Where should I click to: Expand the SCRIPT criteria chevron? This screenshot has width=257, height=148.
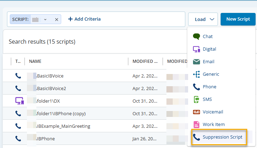45,20
